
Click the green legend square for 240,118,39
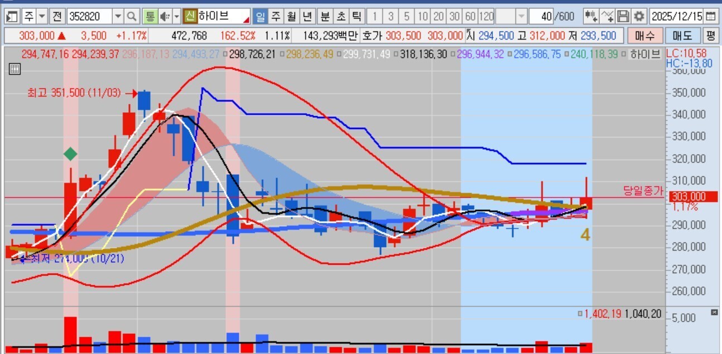click(568, 55)
